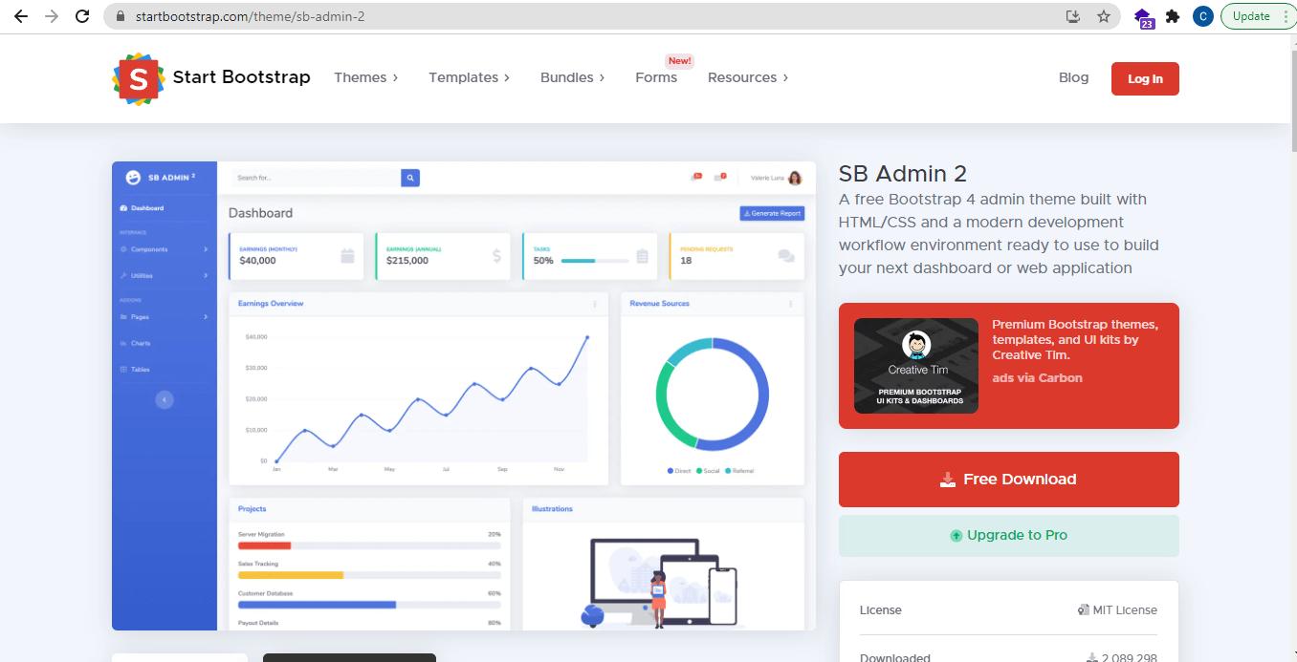Open Earnings Overview three-dot menu
This screenshot has width=1297, height=662.
(595, 304)
